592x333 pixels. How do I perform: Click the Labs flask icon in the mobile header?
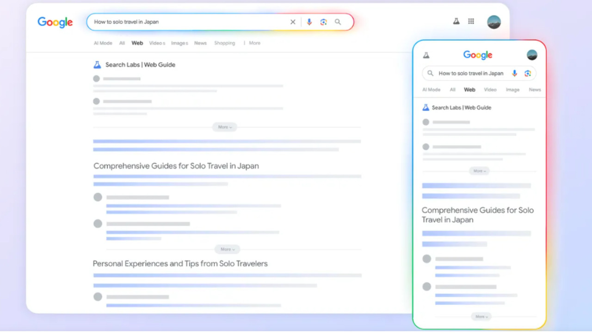click(x=426, y=55)
